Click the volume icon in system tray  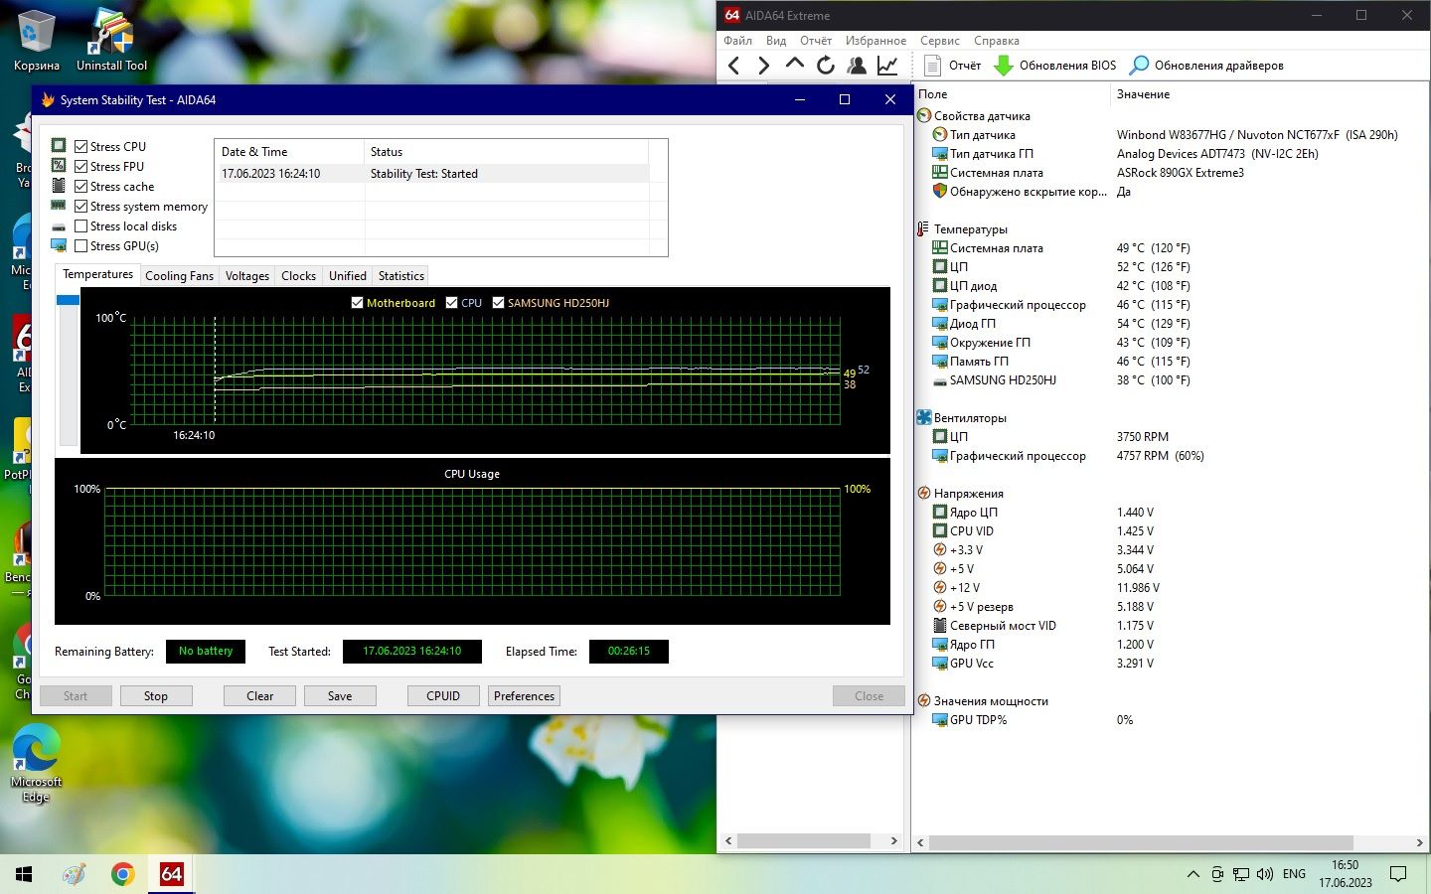[x=1265, y=874]
